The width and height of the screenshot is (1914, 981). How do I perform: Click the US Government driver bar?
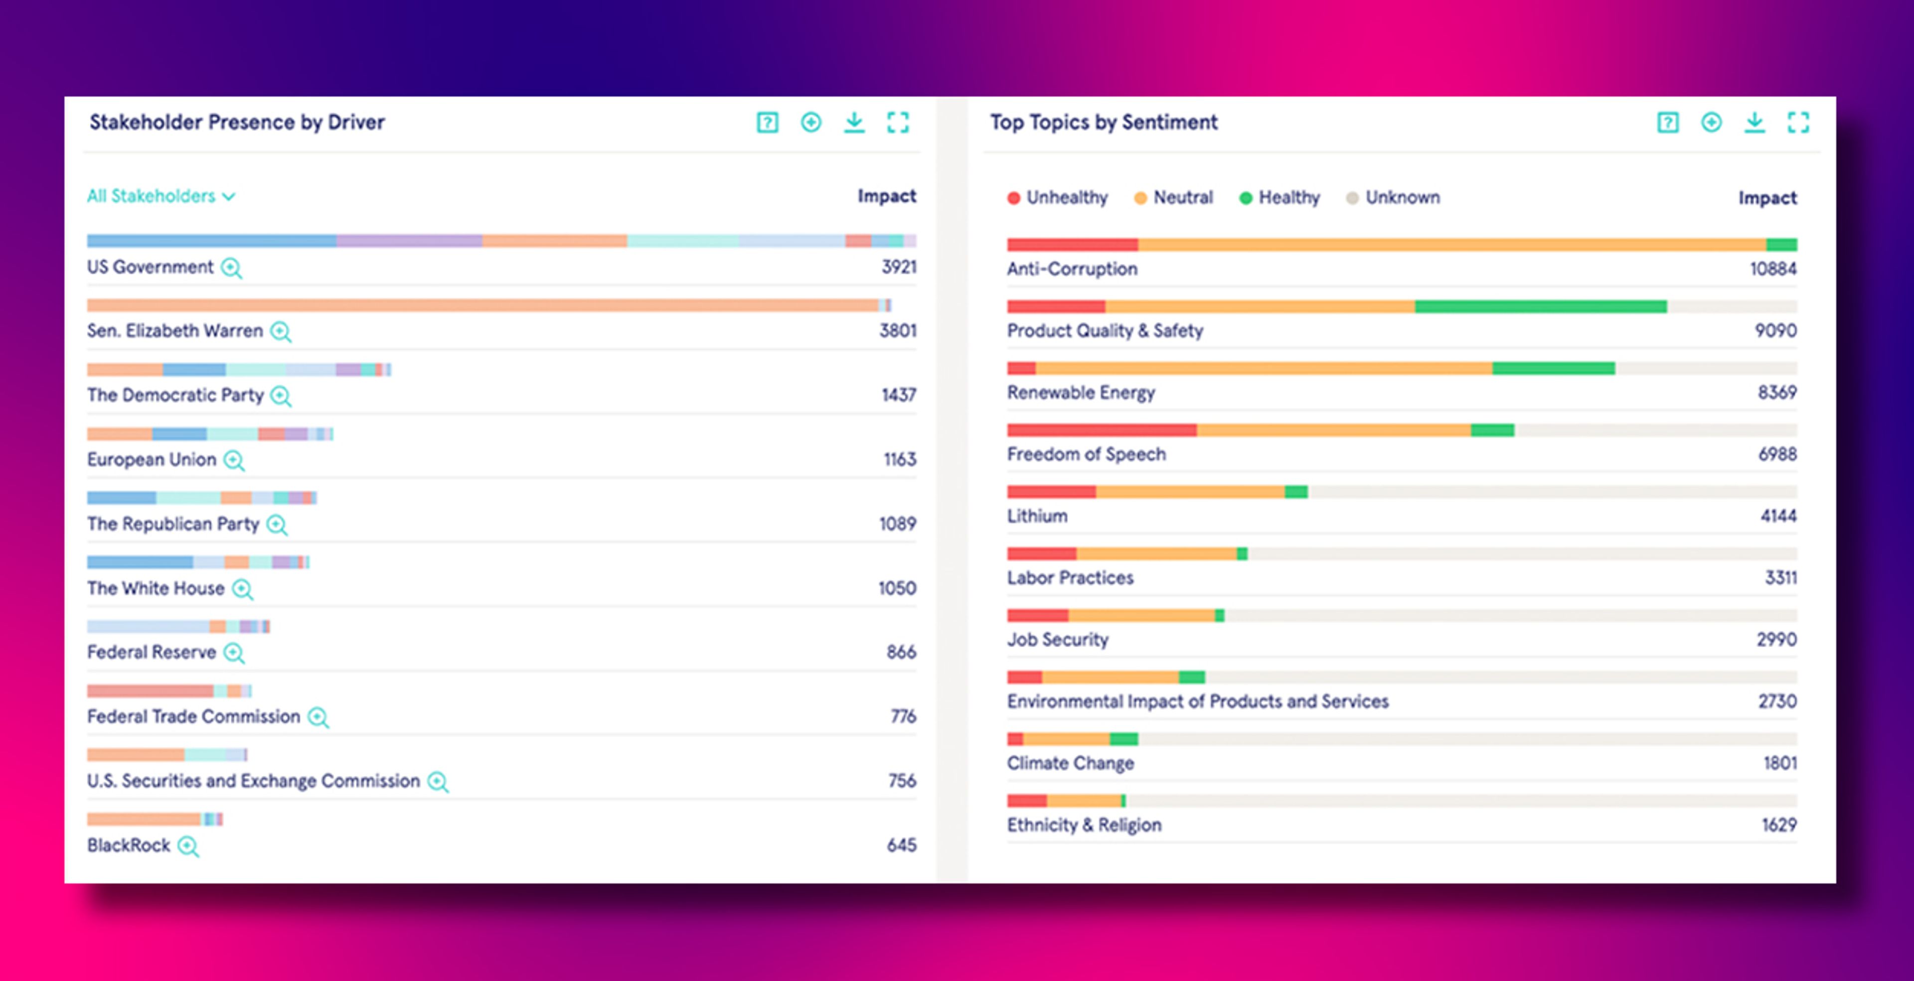501,241
